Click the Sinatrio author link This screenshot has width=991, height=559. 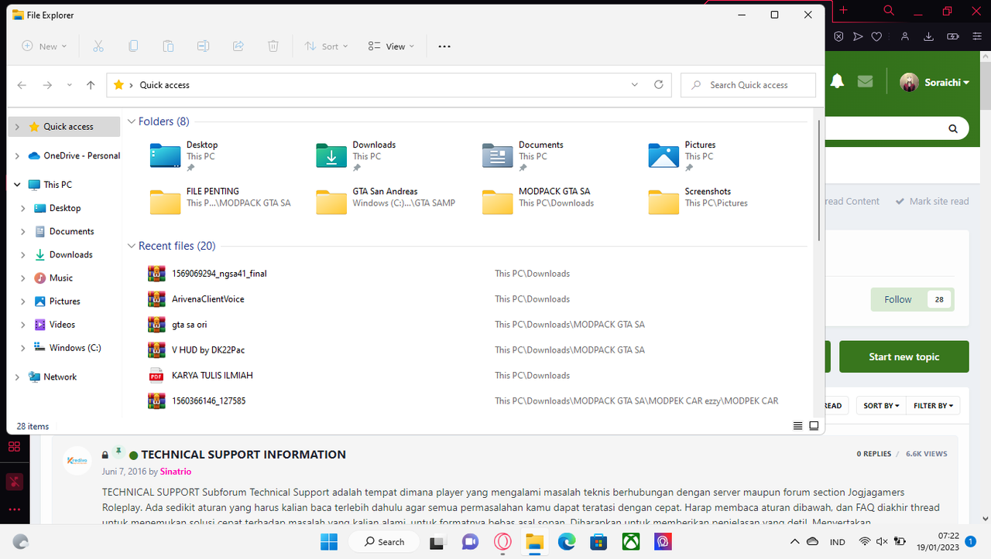176,471
